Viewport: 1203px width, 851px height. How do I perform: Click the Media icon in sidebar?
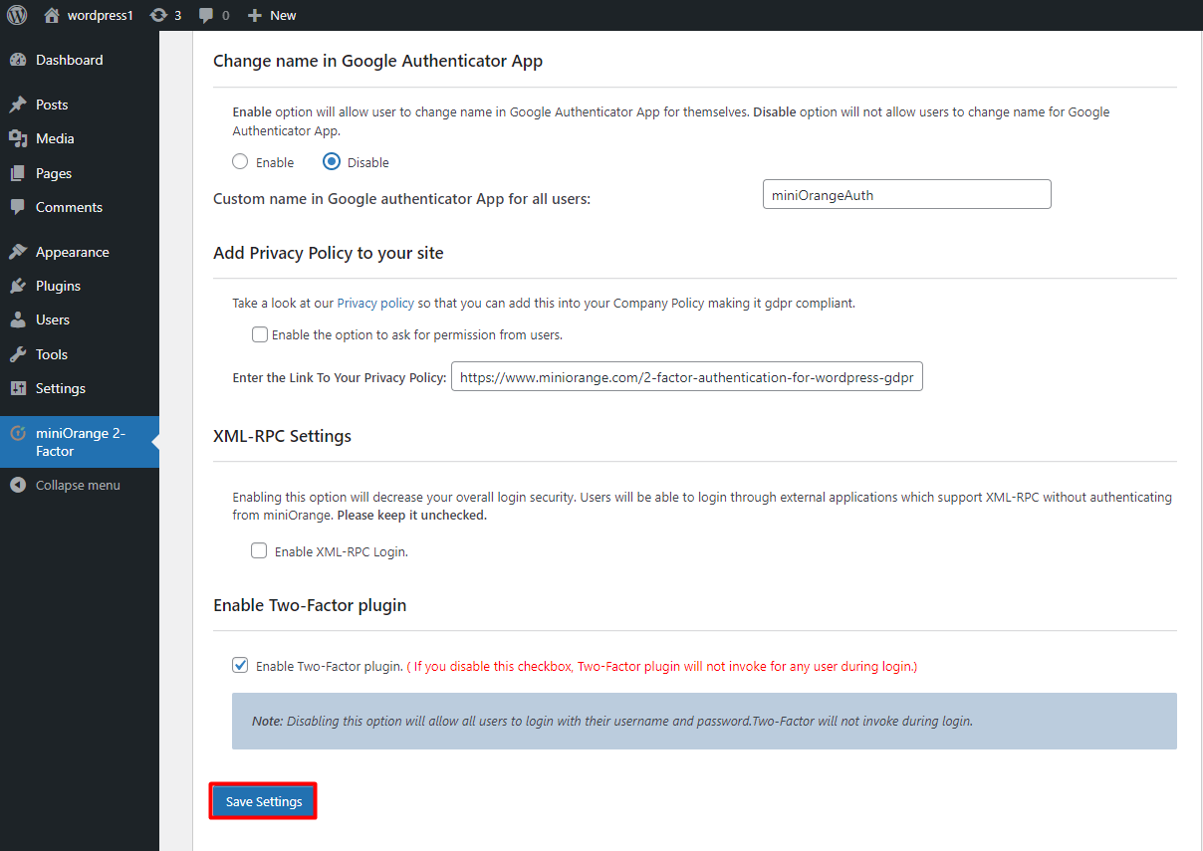(x=18, y=138)
